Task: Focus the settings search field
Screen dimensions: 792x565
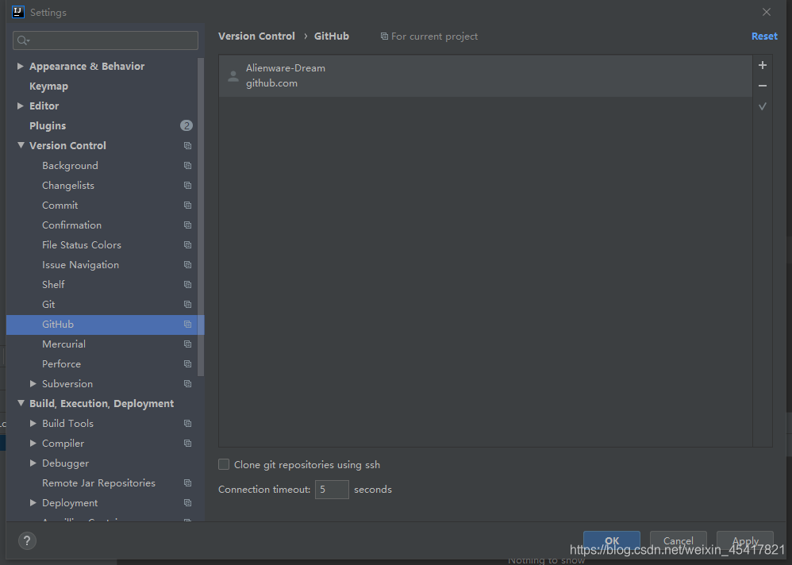Action: (106, 40)
